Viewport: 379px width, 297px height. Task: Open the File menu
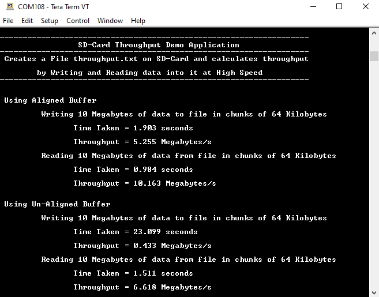(8, 21)
